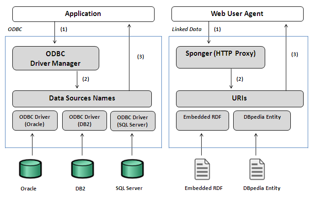Select the Data Sources Names bar
The image size is (310, 200).
[82, 99]
